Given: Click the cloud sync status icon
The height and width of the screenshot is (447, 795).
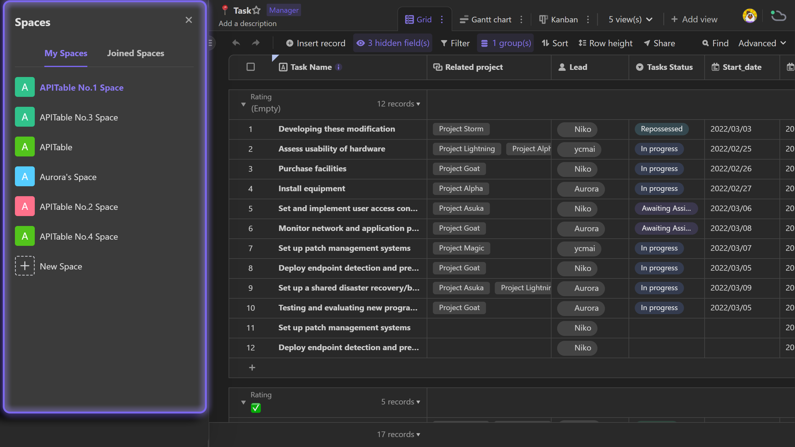Looking at the screenshot, I should pyautogui.click(x=778, y=16).
